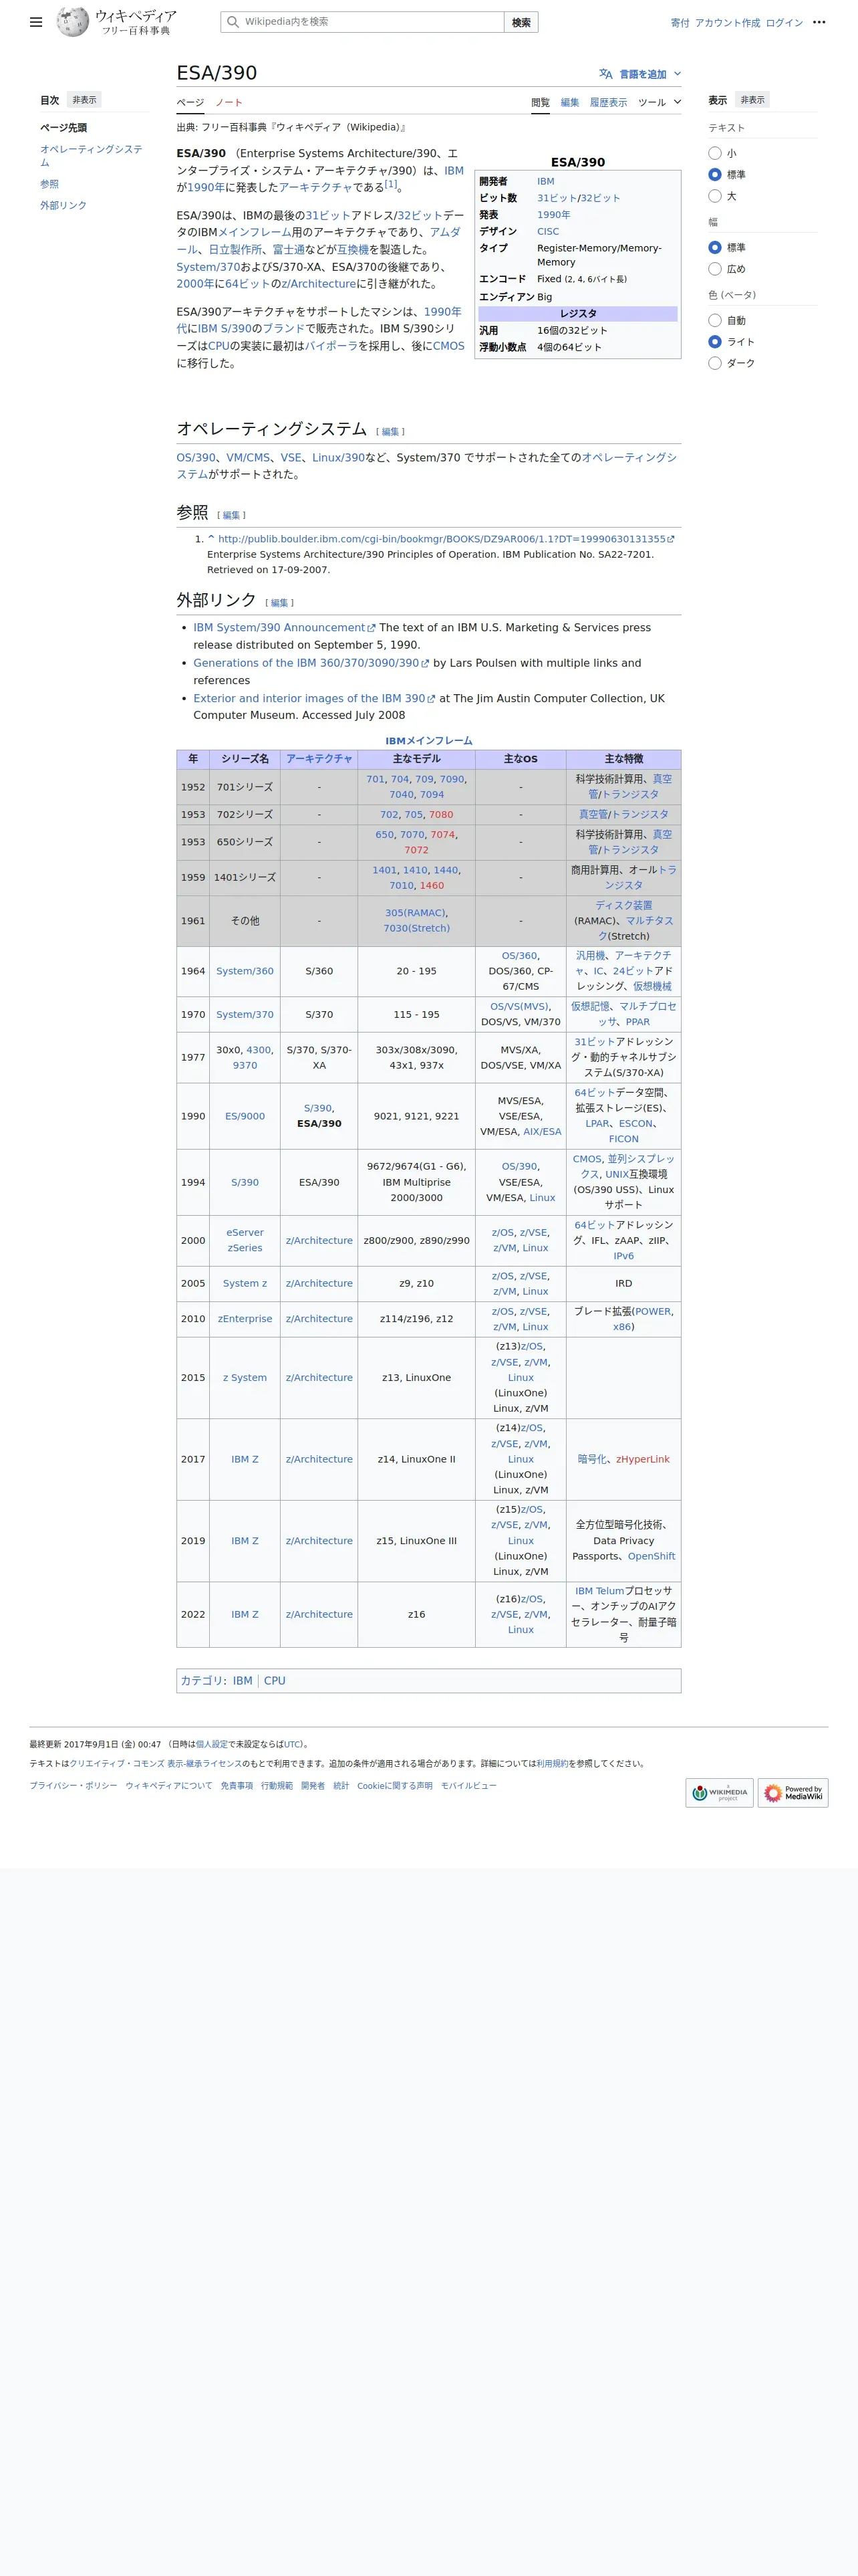Click the search magnifier icon
The image size is (858, 2576).
(x=233, y=22)
